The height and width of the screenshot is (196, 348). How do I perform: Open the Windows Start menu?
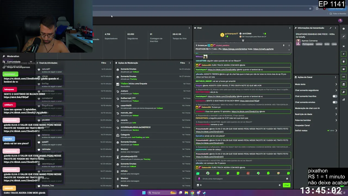point(144,193)
